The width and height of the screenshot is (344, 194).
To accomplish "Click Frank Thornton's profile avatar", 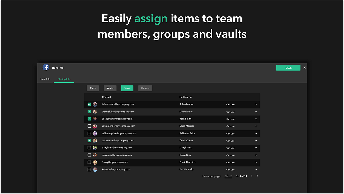I will point(95,162).
